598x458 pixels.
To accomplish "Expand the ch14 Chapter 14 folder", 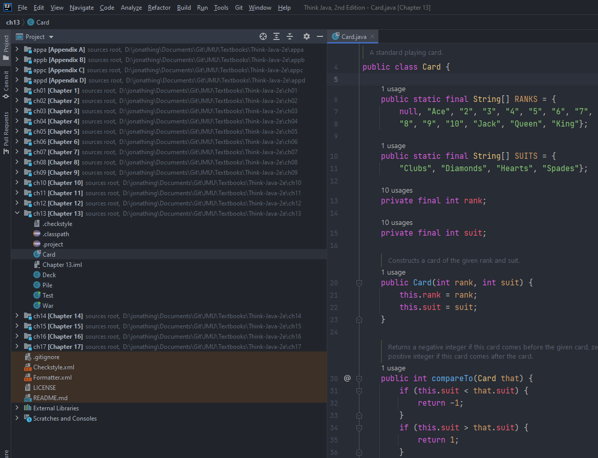I will point(17,316).
